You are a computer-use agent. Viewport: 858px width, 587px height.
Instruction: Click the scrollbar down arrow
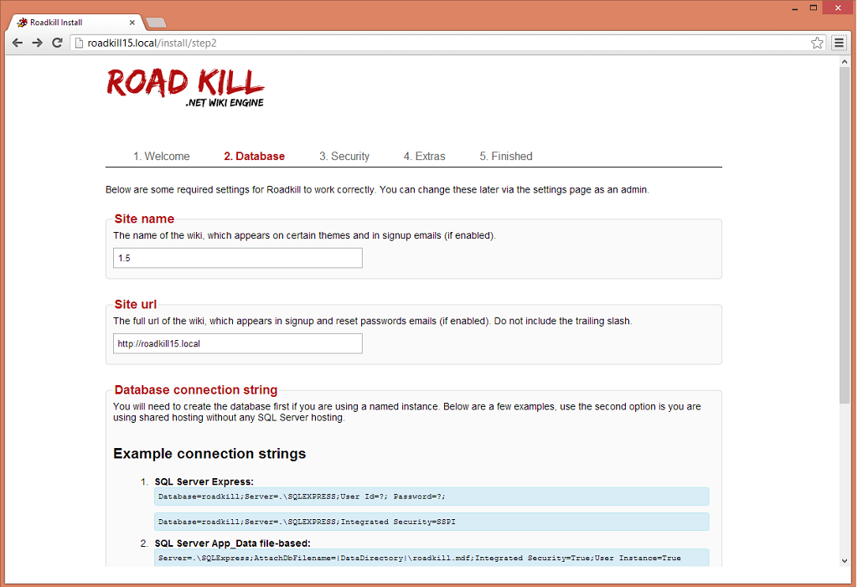(x=845, y=561)
